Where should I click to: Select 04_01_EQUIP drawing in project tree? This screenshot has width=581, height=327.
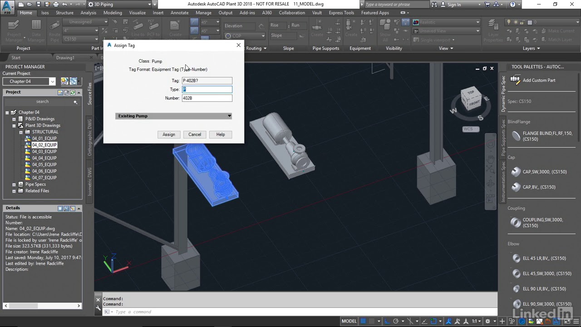click(44, 139)
